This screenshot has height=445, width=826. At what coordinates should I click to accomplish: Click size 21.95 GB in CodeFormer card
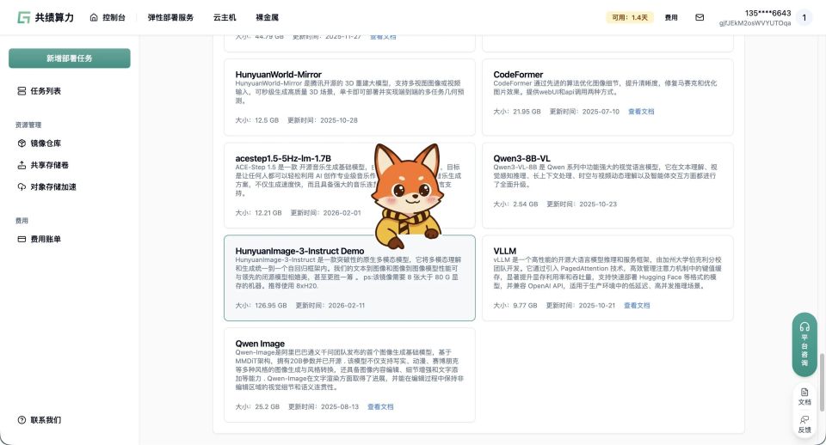pos(527,112)
